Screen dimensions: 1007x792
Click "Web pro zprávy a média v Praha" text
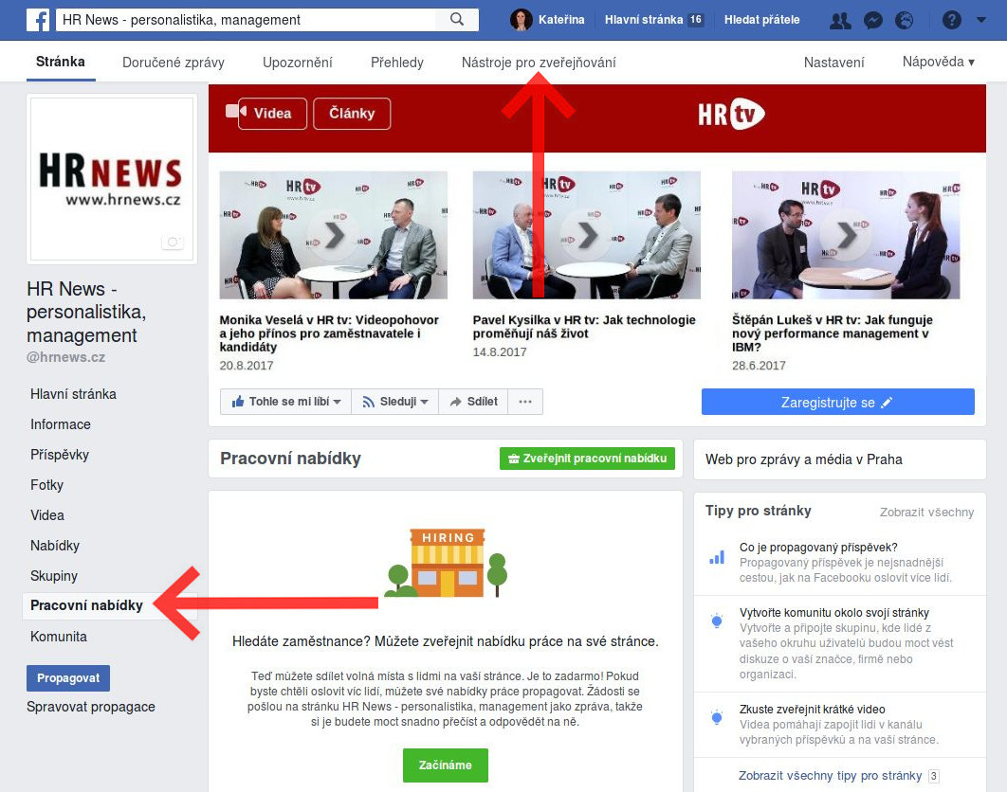tap(803, 459)
